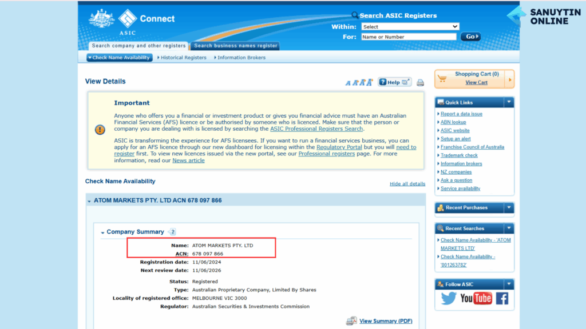Click the Go search button

(470, 37)
